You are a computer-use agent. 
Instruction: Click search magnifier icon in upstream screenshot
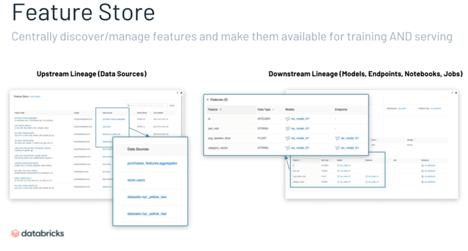coord(128,105)
